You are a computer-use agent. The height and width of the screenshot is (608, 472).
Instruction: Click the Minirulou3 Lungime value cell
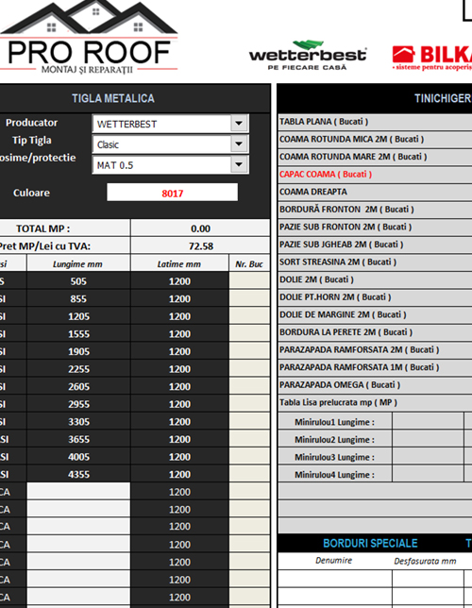coord(428,457)
